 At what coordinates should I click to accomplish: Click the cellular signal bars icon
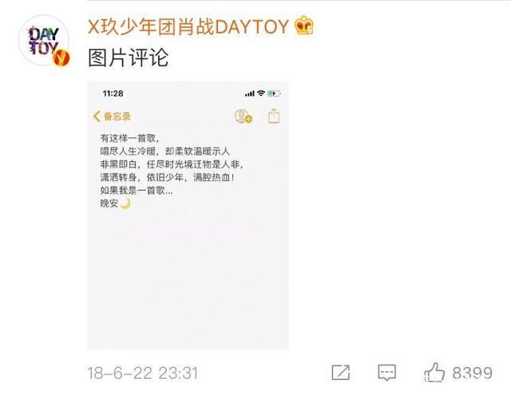point(250,94)
